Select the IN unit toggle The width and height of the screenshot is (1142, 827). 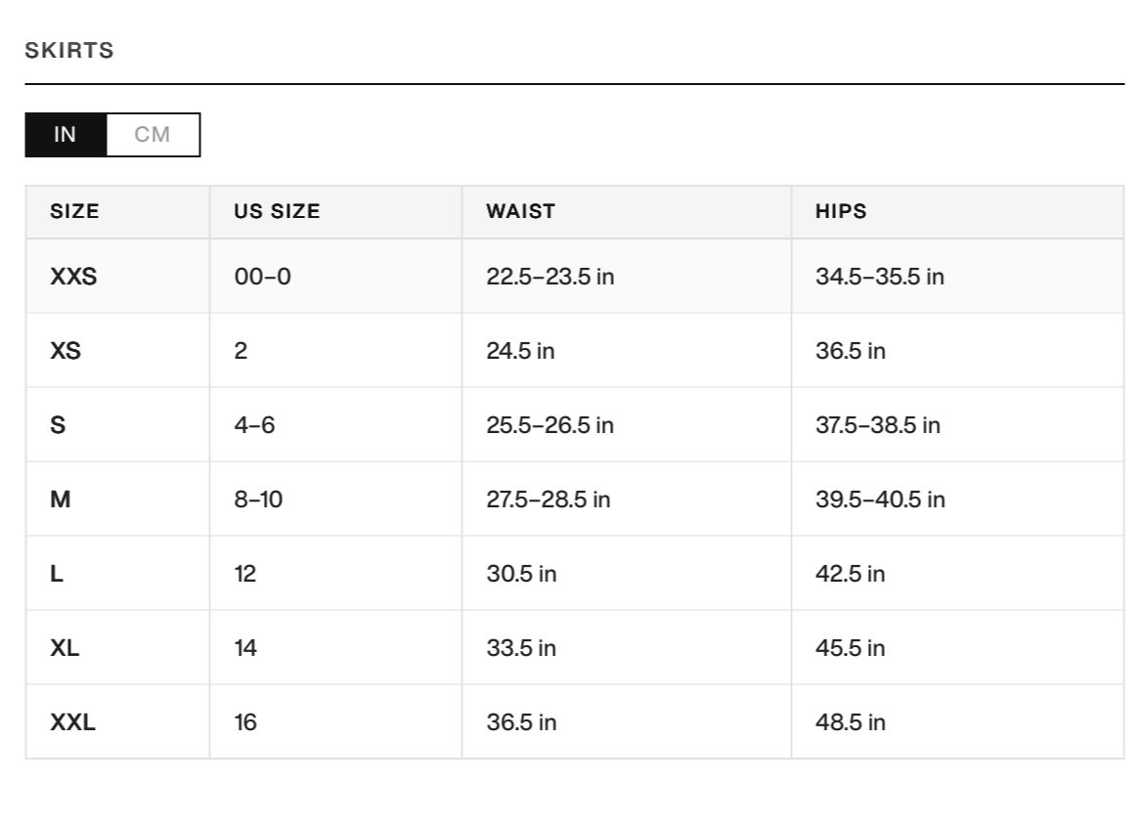click(66, 135)
